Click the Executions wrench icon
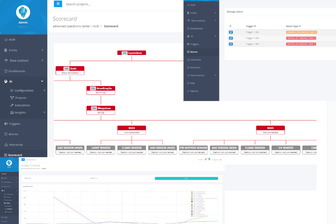Screen dimensions: 336x224 (12, 105)
